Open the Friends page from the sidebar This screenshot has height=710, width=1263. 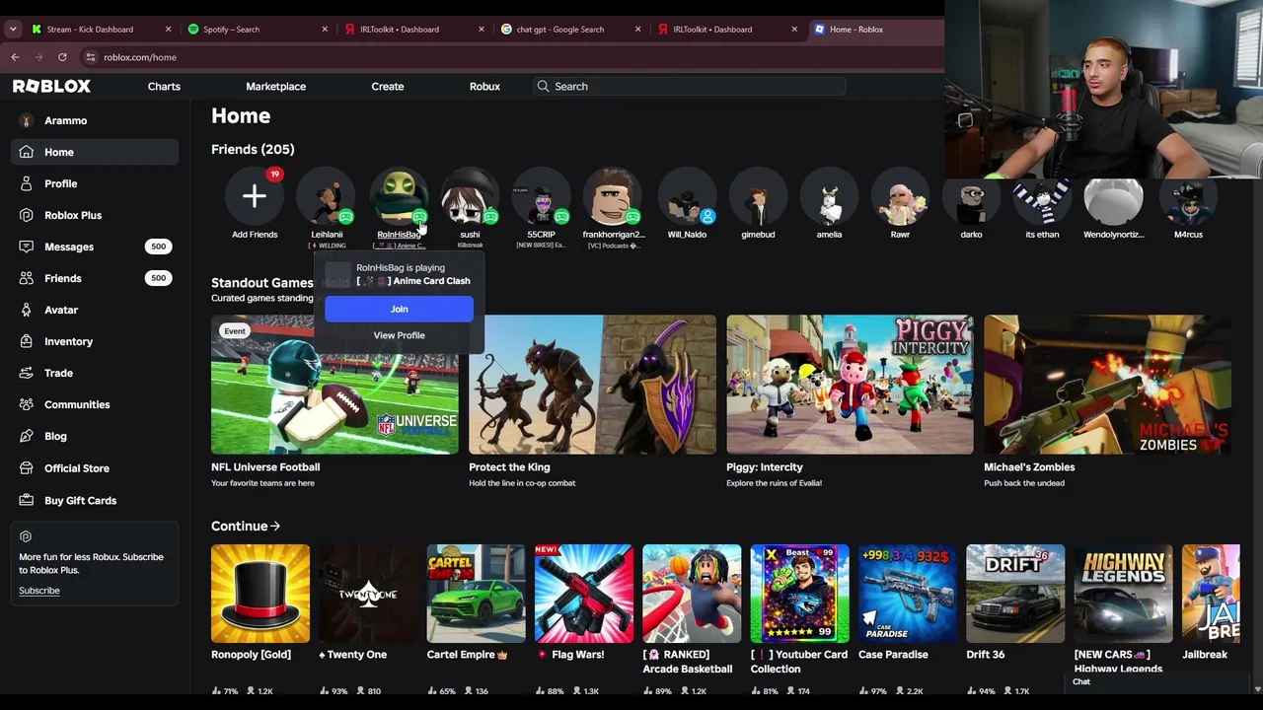click(62, 278)
